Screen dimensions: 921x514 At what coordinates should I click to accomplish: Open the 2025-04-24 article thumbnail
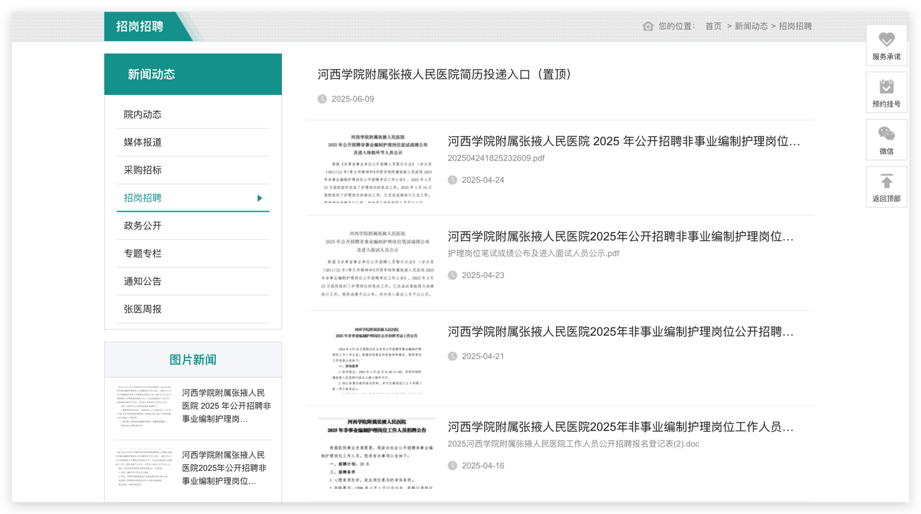(376, 167)
